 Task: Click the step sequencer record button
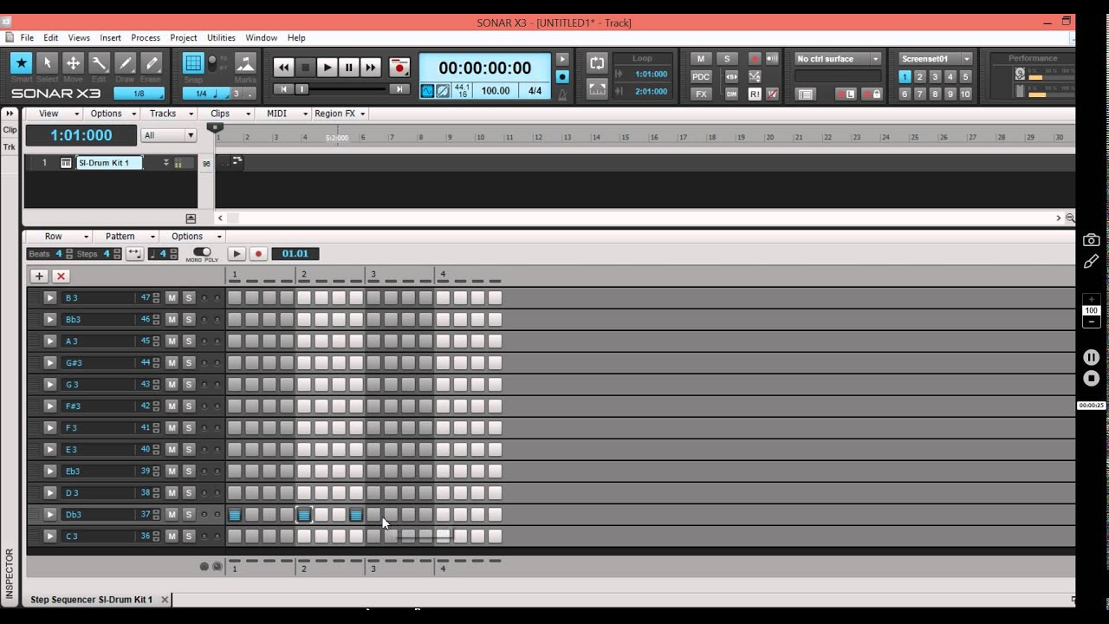coord(258,254)
